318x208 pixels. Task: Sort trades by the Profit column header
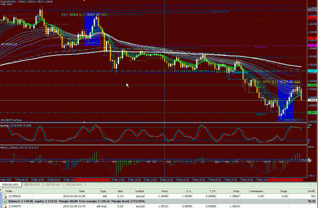311,191
